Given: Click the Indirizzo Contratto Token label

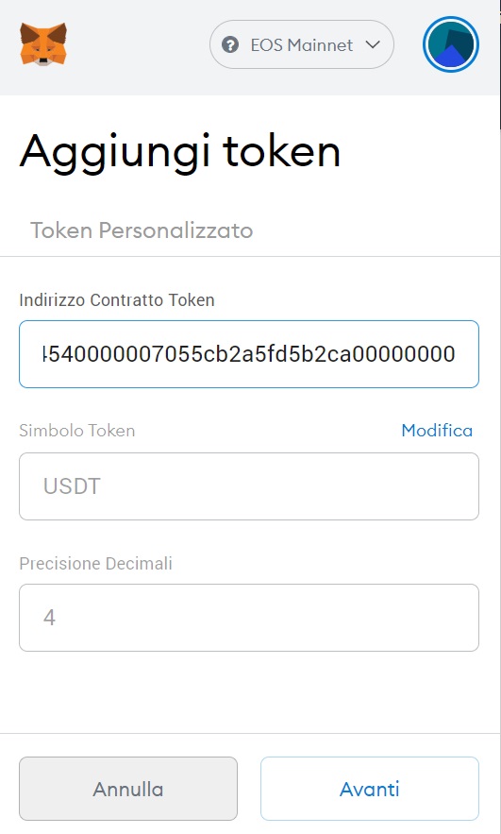Looking at the screenshot, I should [x=117, y=300].
